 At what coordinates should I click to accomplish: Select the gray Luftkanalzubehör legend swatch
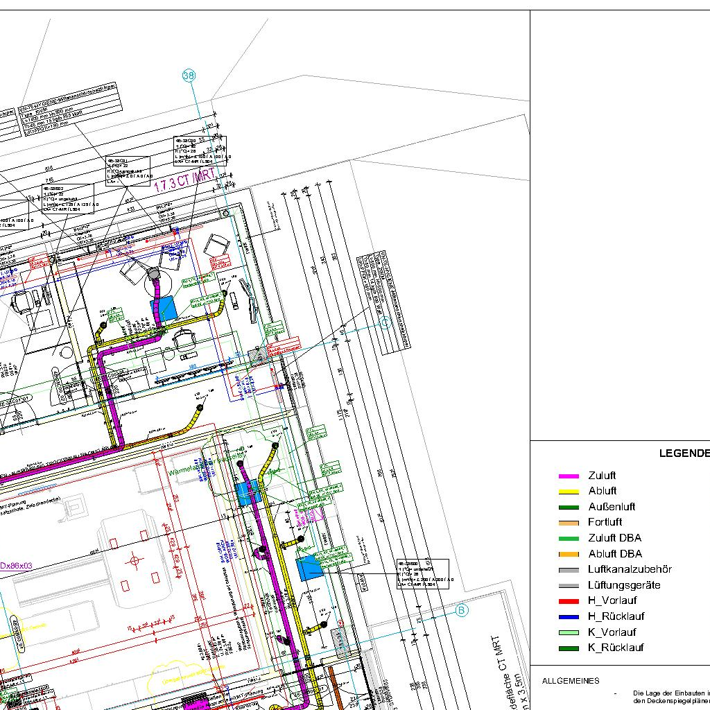click(569, 570)
